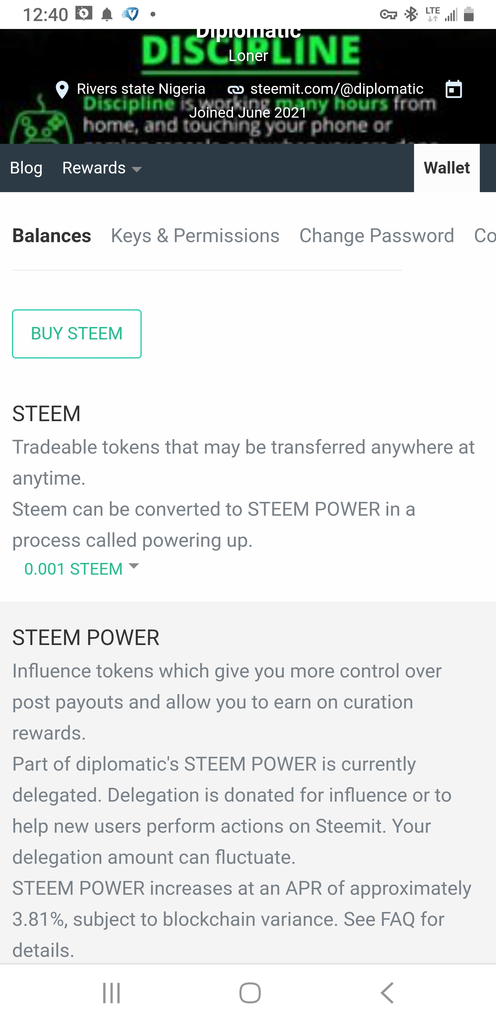This screenshot has height=1021, width=496.
Task: Open the Keys & Permissions tab
Action: [x=195, y=236]
